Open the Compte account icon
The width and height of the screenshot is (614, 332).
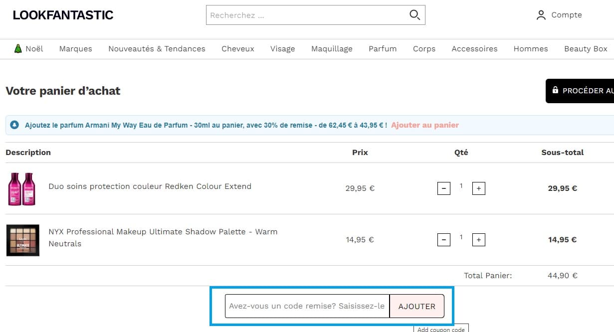(x=541, y=15)
